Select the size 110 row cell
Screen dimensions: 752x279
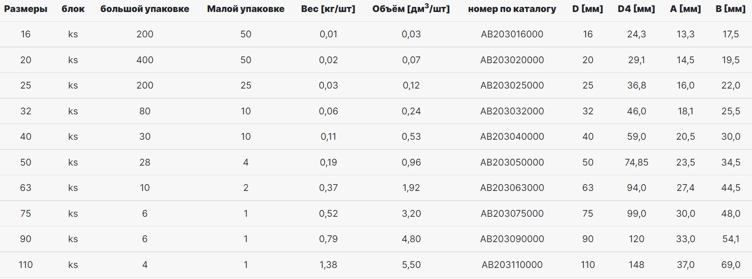click(26, 265)
